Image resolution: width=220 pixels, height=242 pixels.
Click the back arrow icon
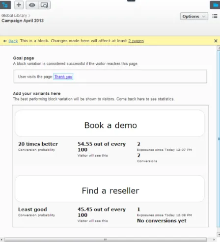click(5, 41)
